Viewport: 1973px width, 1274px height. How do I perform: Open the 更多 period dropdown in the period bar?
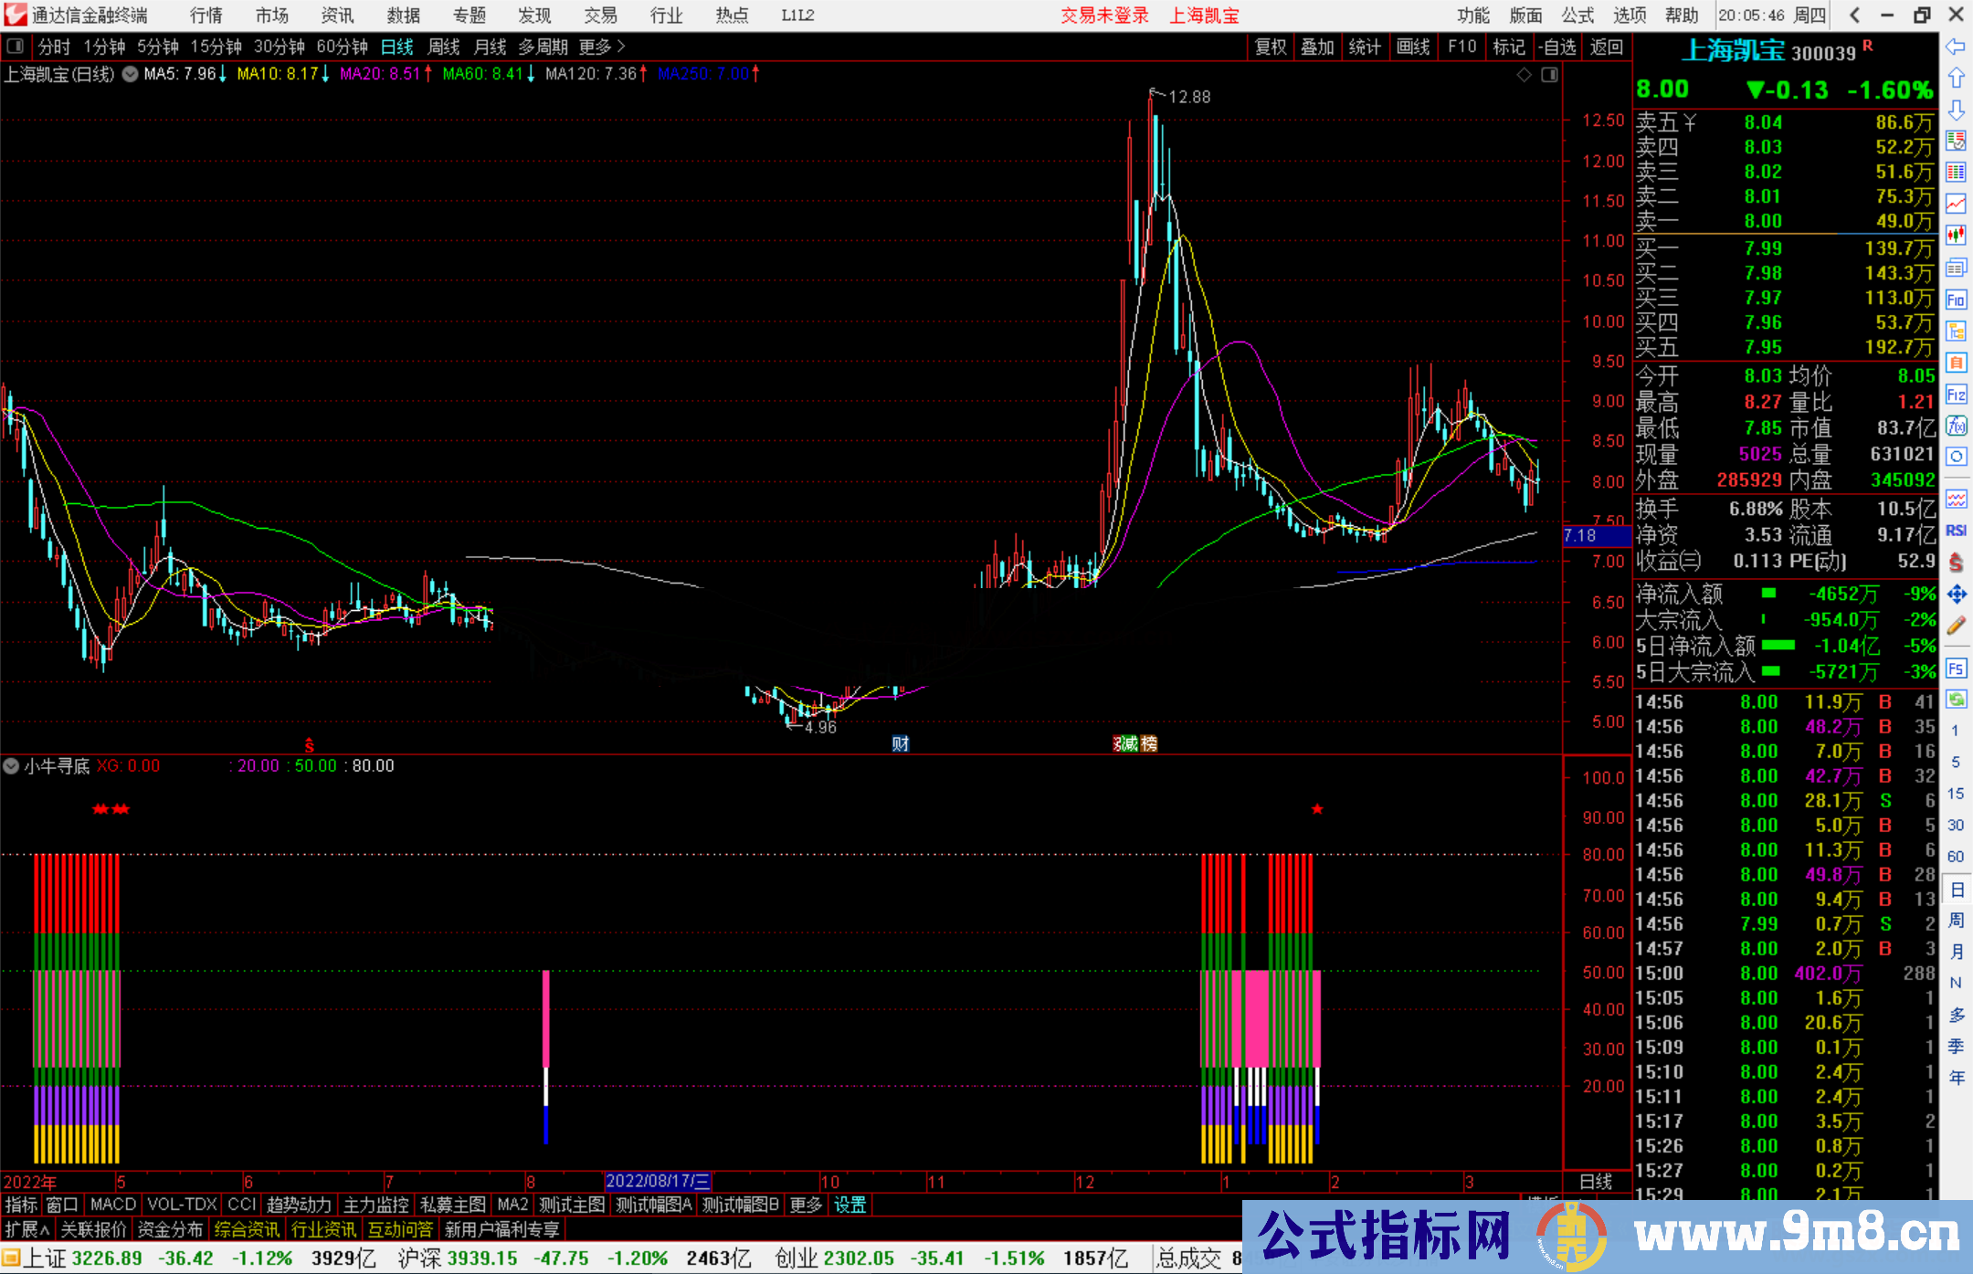(595, 47)
